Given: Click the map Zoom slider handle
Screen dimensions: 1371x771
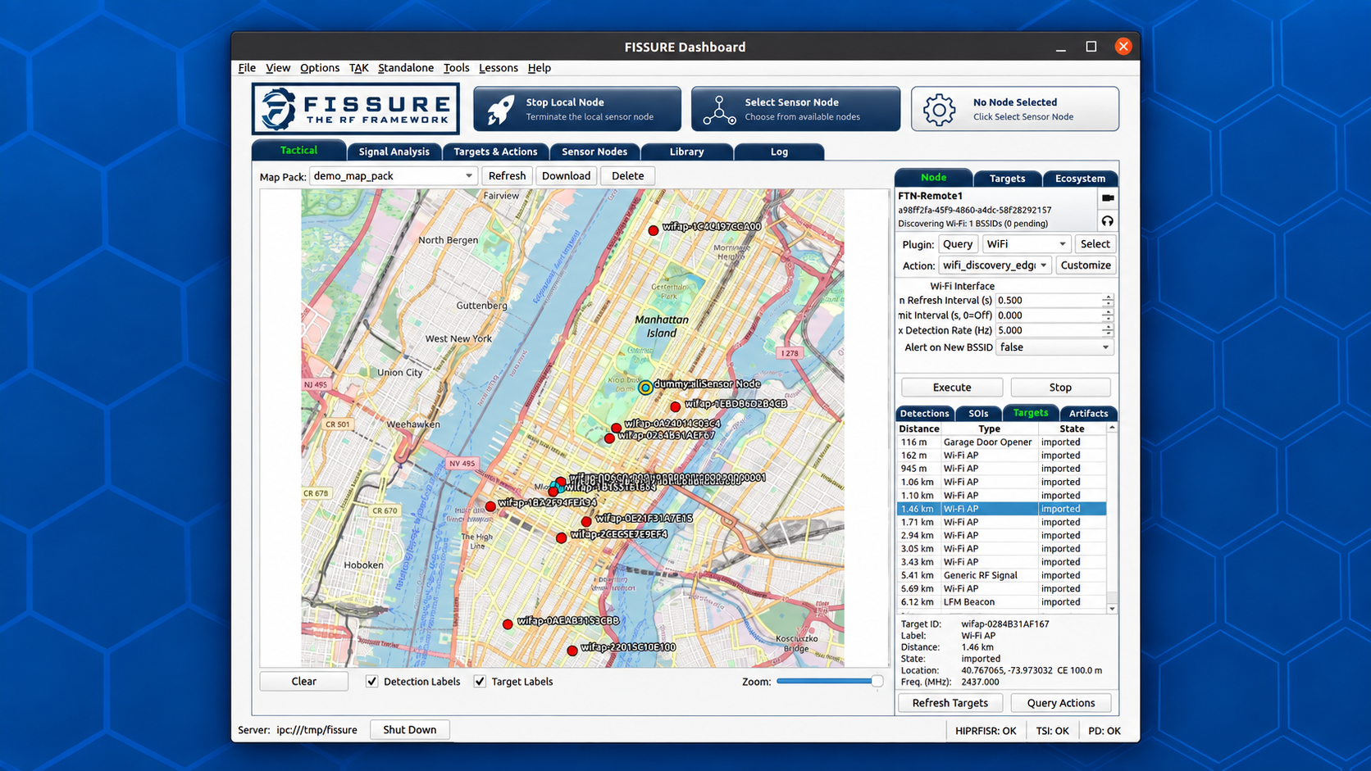Looking at the screenshot, I should pos(877,681).
